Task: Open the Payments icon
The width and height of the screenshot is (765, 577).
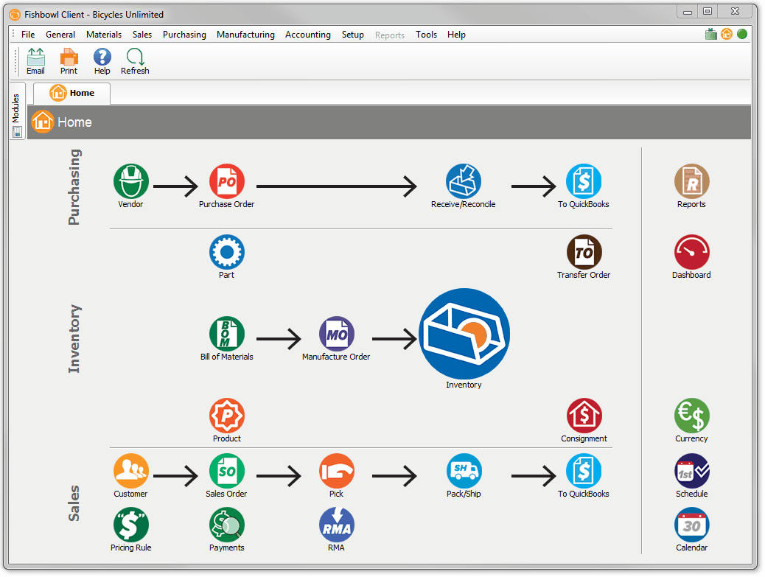Action: 227,525
